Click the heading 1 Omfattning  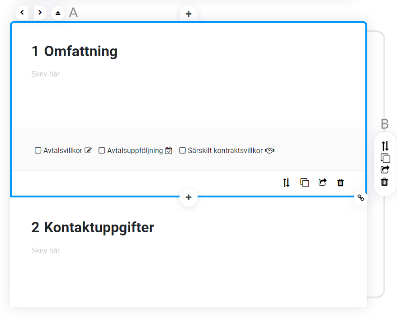(x=75, y=51)
